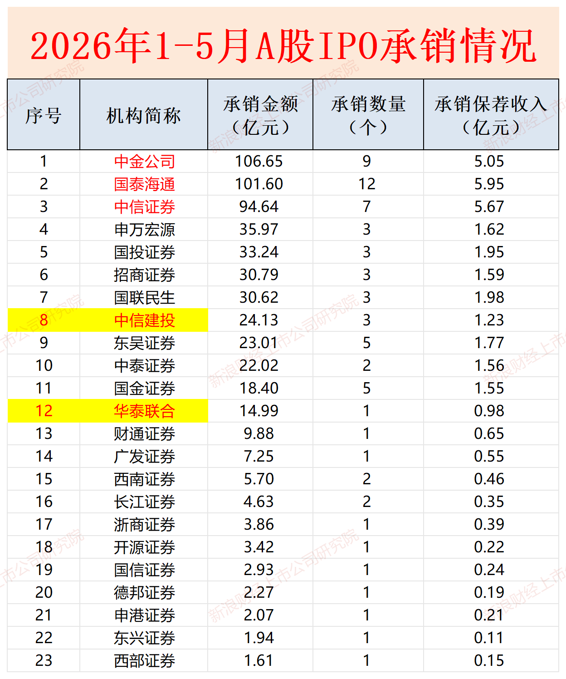Click the 财通证券 name cell
566x679 pixels.
144,434
